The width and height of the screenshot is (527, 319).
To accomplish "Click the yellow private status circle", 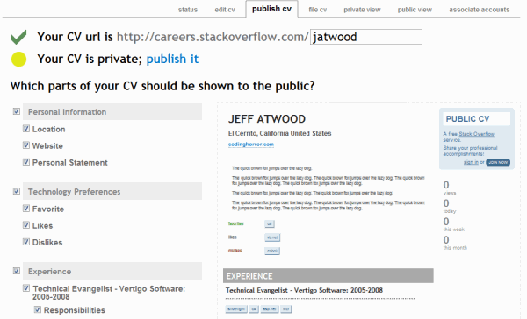I will [18, 60].
